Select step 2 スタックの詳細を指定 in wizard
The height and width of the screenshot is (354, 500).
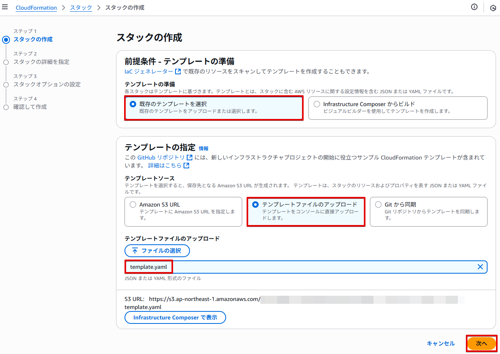point(41,62)
